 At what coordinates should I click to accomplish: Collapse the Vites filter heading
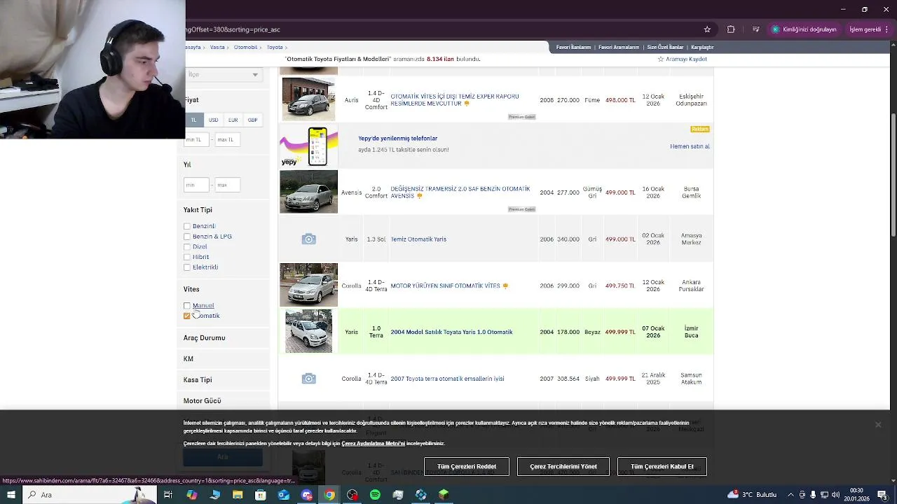(x=191, y=289)
